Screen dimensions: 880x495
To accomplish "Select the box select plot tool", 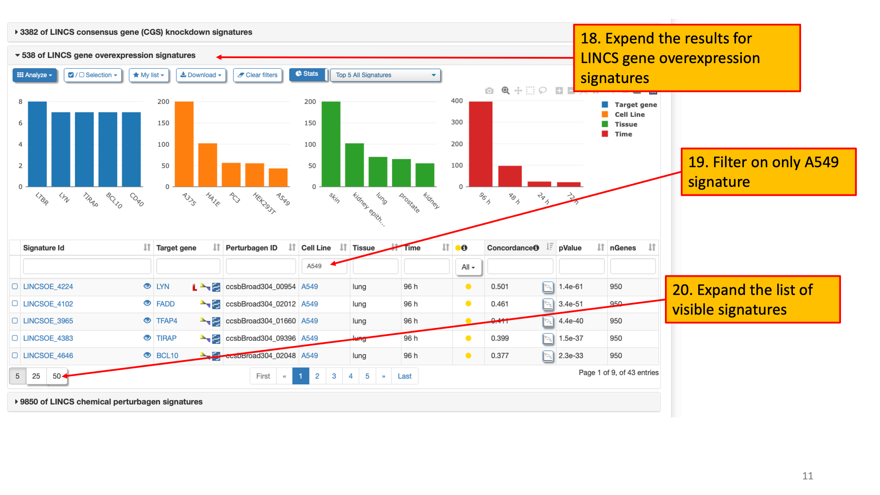I will (530, 91).
